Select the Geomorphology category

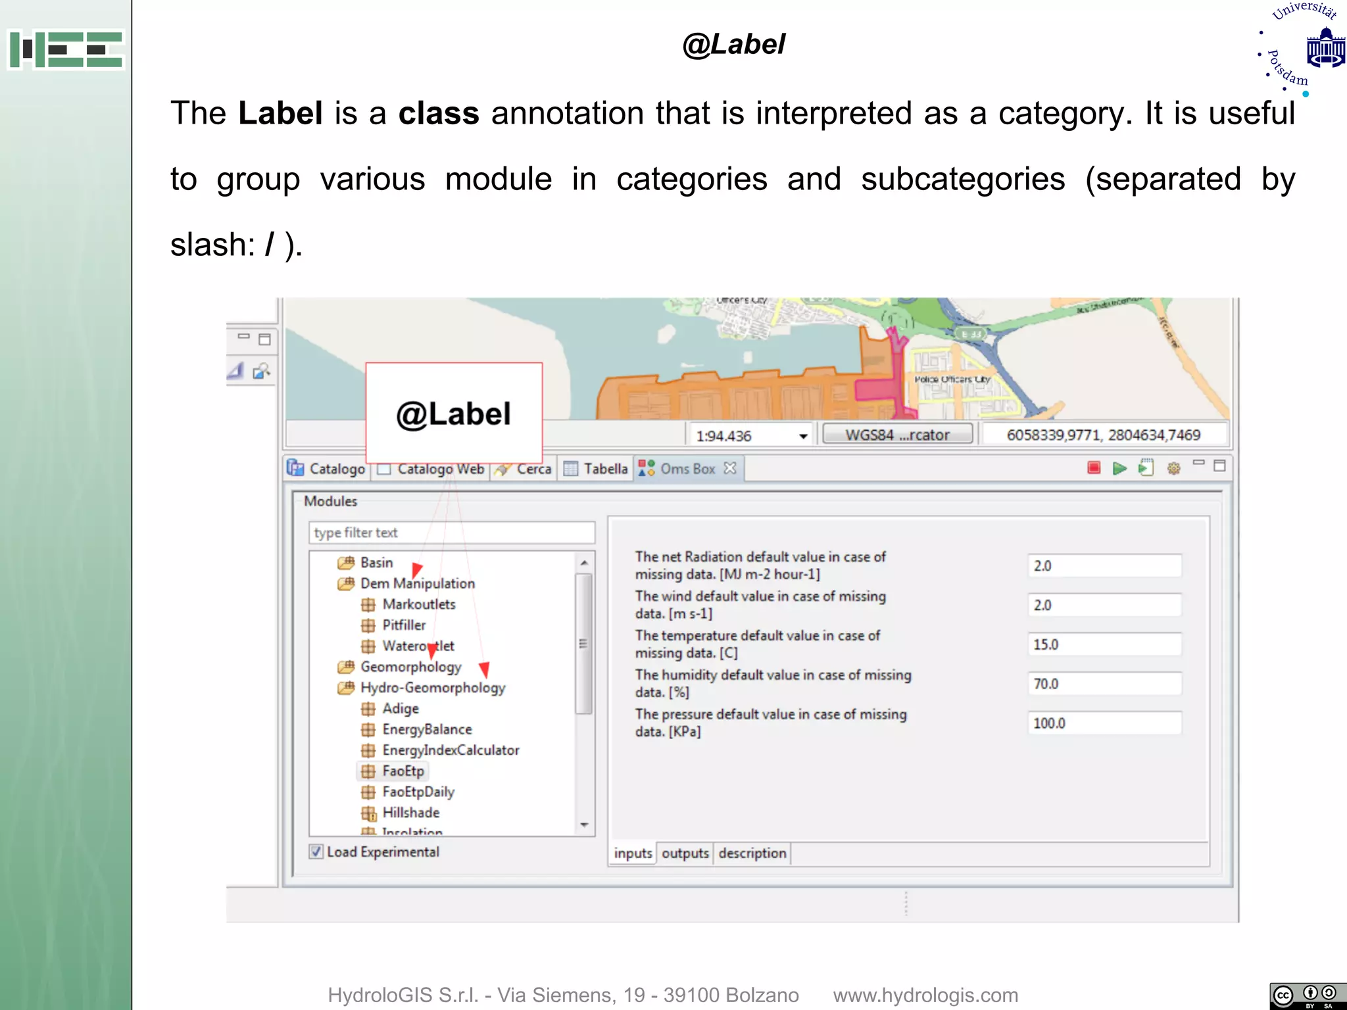[x=411, y=667]
